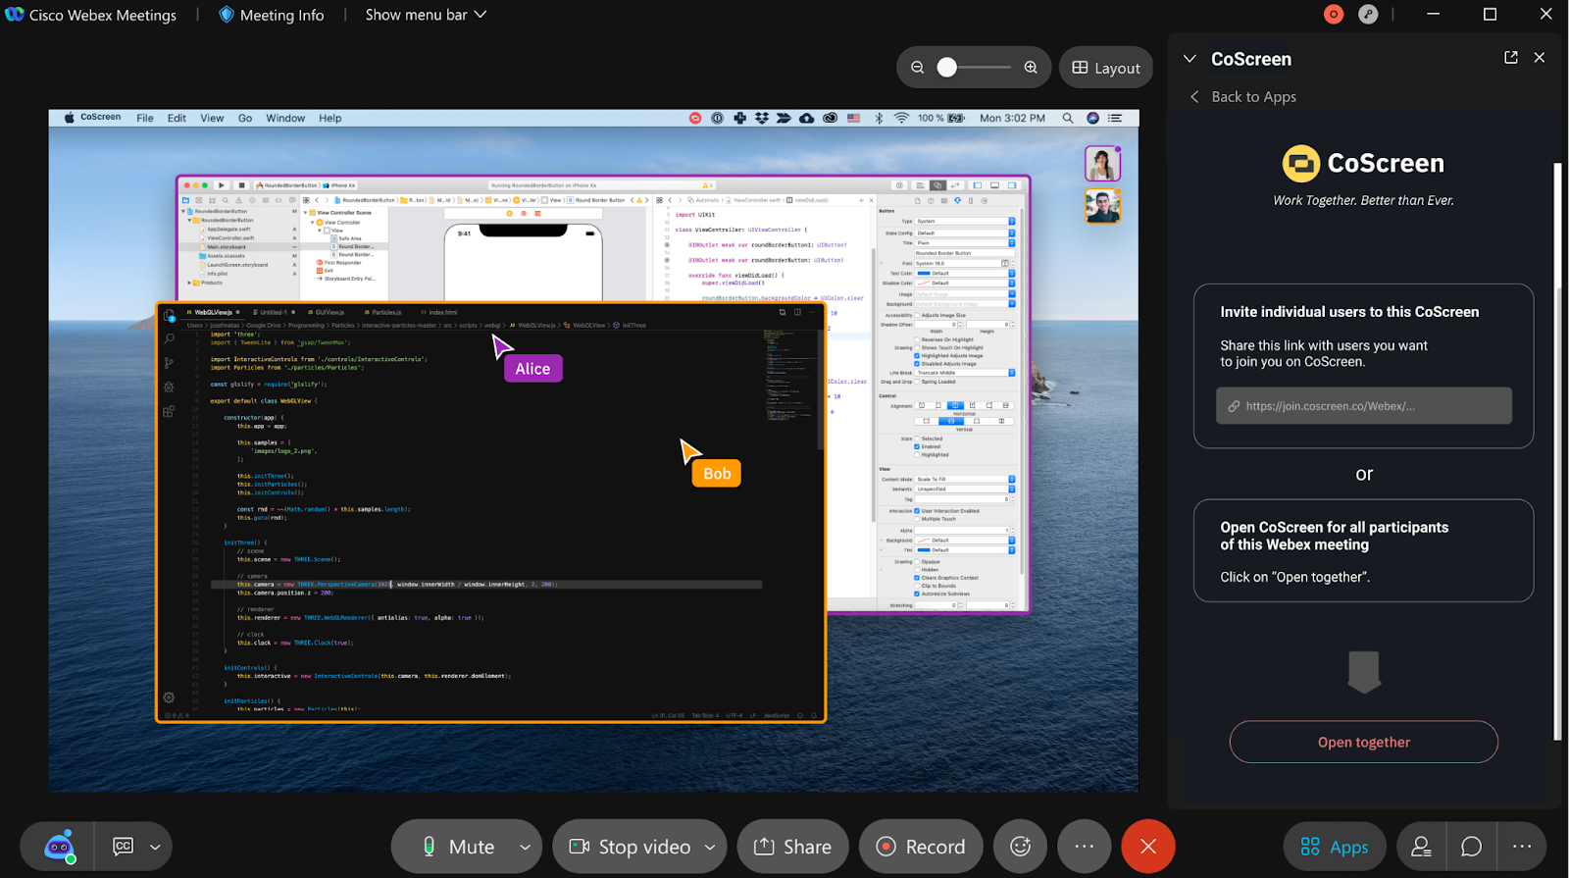Click the Bluetooth icon in macOS menu bar
Viewport: 1569px width, 878px height.
[879, 118]
